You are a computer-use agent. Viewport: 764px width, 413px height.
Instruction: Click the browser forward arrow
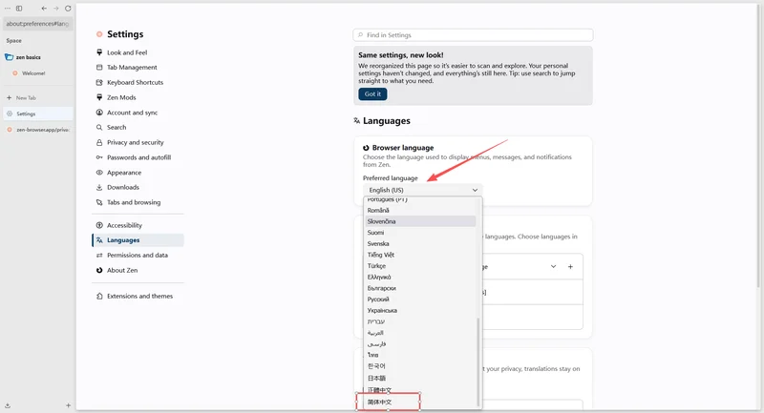(x=56, y=9)
